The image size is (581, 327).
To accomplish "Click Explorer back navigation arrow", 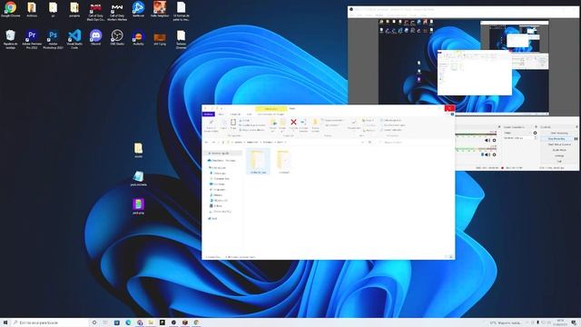I will coord(206,143).
